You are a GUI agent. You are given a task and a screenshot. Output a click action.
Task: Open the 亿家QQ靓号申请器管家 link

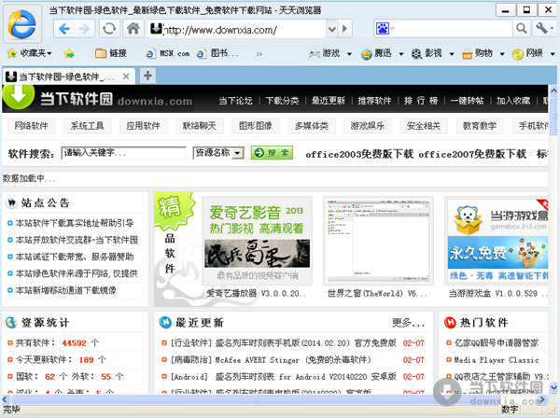click(497, 343)
